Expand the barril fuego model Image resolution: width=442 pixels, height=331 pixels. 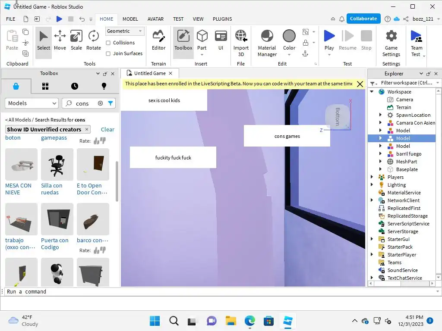380,154
